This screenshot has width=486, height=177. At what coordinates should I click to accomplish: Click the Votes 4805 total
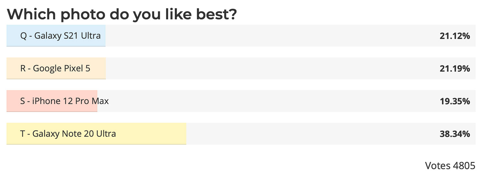click(x=450, y=165)
